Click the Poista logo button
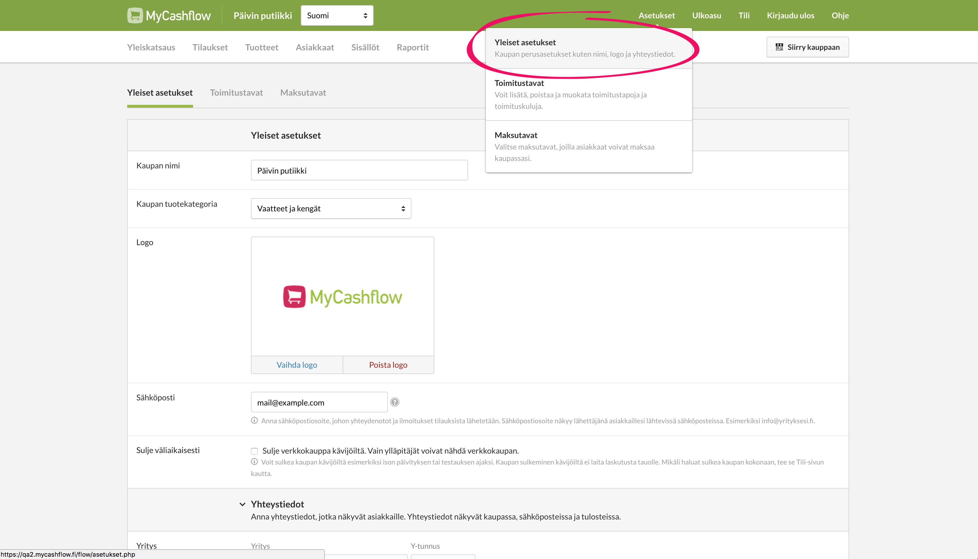This screenshot has height=559, width=978. click(388, 365)
